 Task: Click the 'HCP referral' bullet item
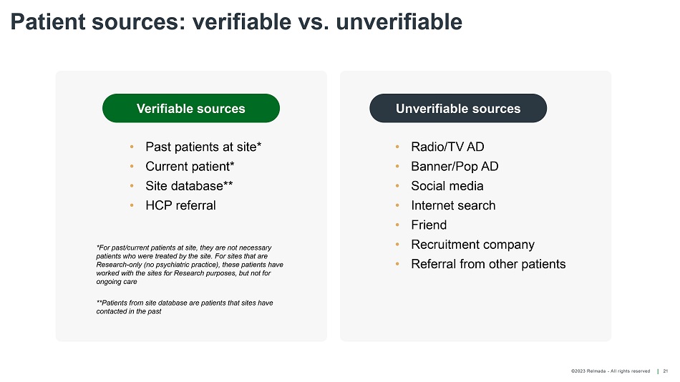180,205
